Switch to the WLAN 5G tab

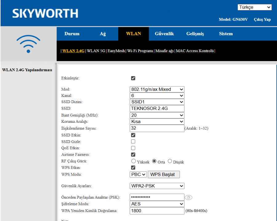96,51
